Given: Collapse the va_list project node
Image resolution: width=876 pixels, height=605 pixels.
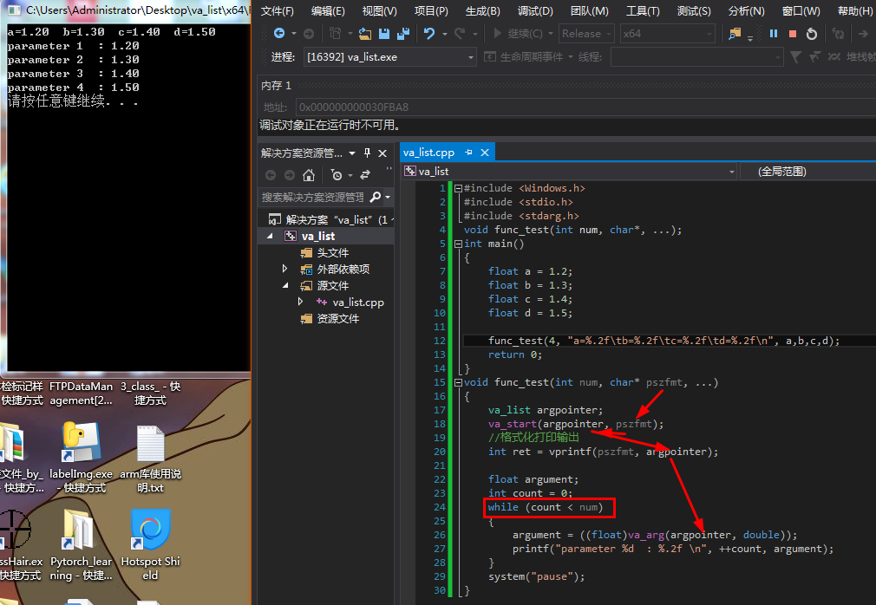Looking at the screenshot, I should pos(270,236).
